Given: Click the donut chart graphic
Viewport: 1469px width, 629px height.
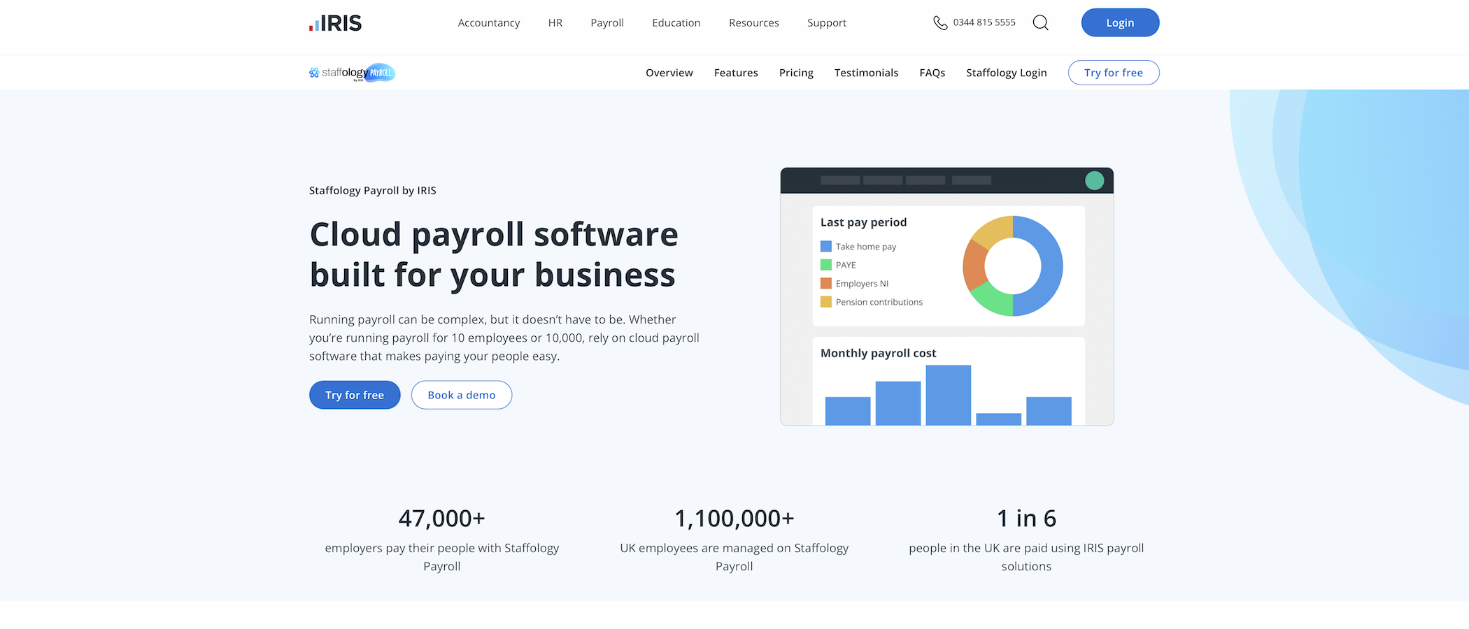Looking at the screenshot, I should click(x=1012, y=266).
